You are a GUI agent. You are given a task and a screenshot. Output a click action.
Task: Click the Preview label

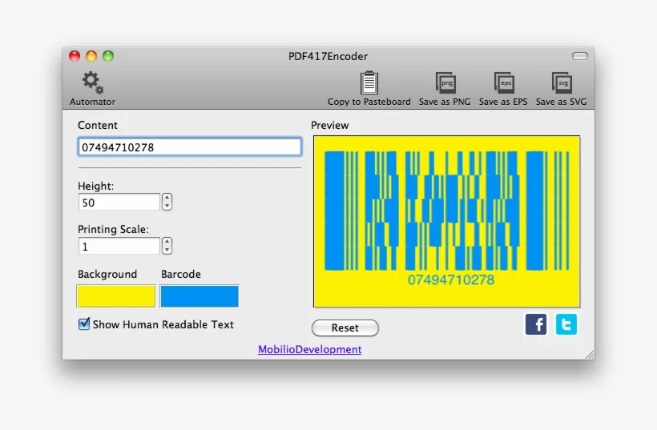click(x=330, y=125)
